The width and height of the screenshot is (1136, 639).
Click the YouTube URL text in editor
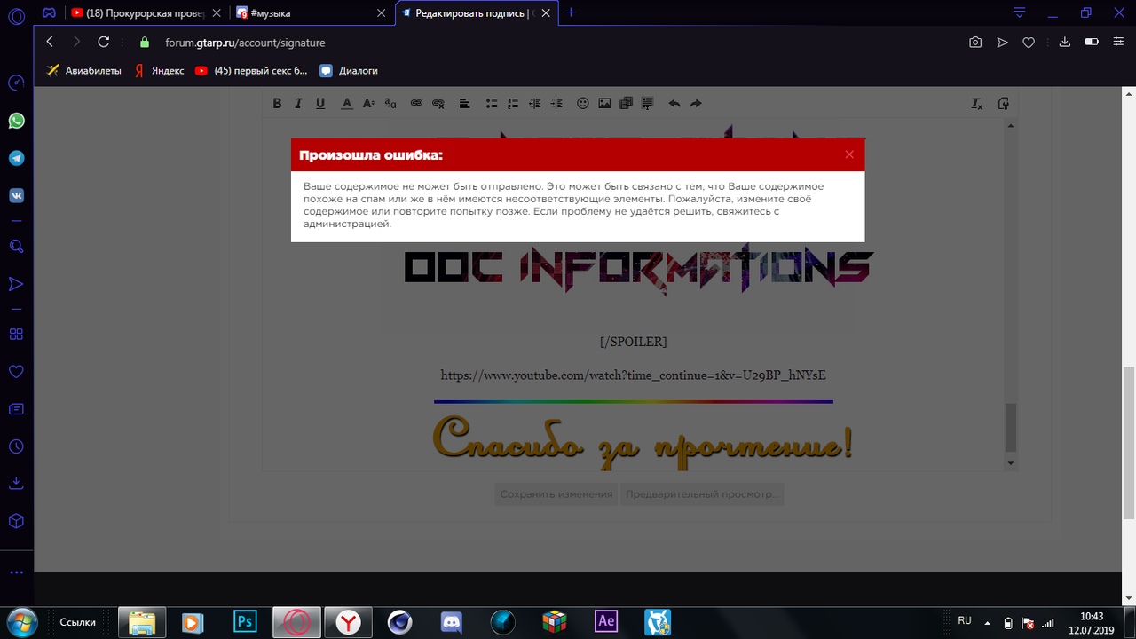click(633, 375)
